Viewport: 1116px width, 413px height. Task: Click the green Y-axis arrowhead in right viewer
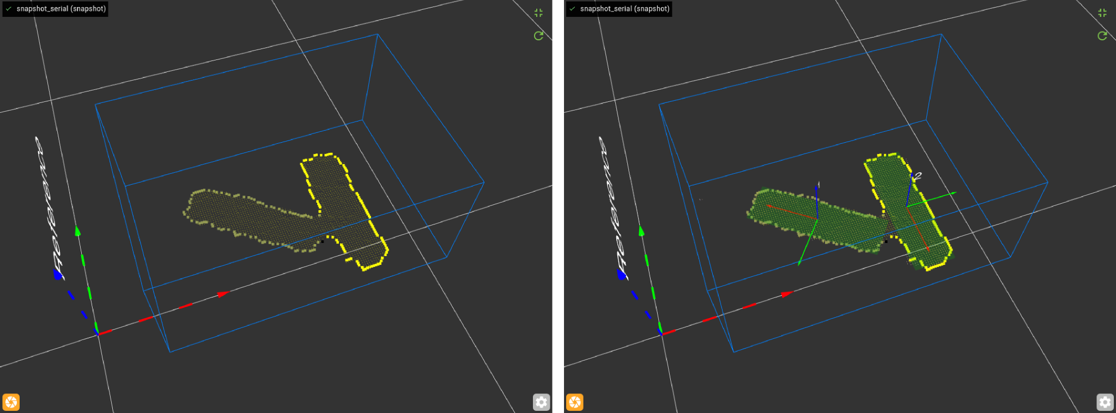[x=641, y=232]
